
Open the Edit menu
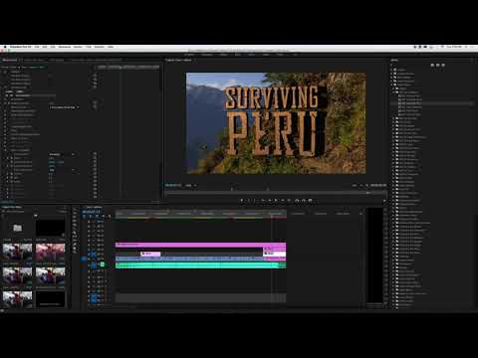point(45,47)
